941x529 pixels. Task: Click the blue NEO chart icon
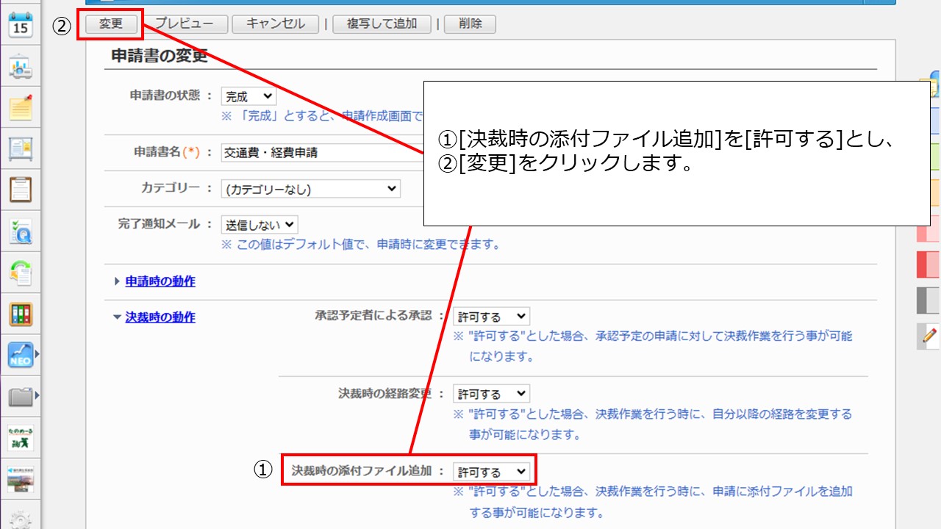(21, 356)
